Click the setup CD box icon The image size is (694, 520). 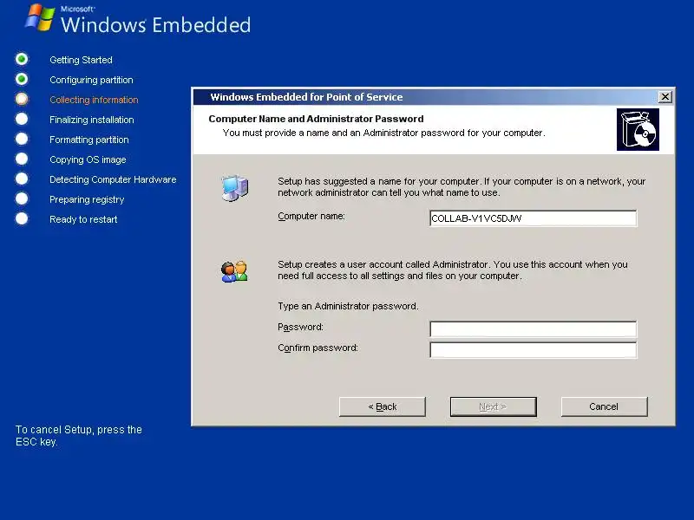click(x=638, y=129)
